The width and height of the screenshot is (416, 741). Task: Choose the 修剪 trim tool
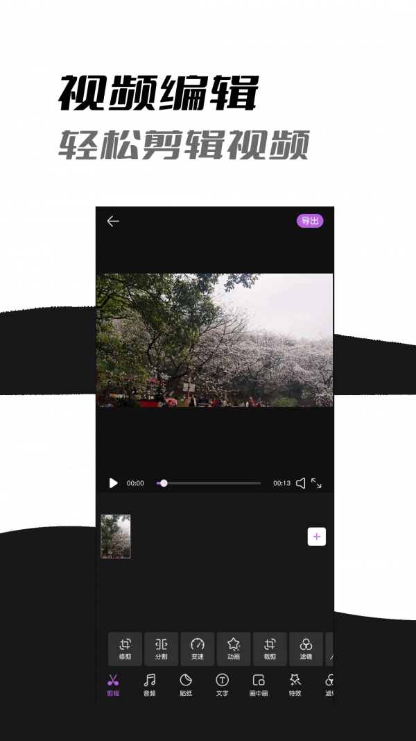(x=125, y=649)
